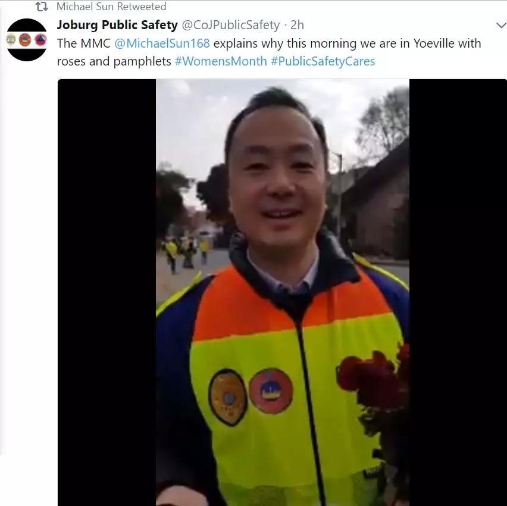Click the right black letterbox of the video

(458, 292)
